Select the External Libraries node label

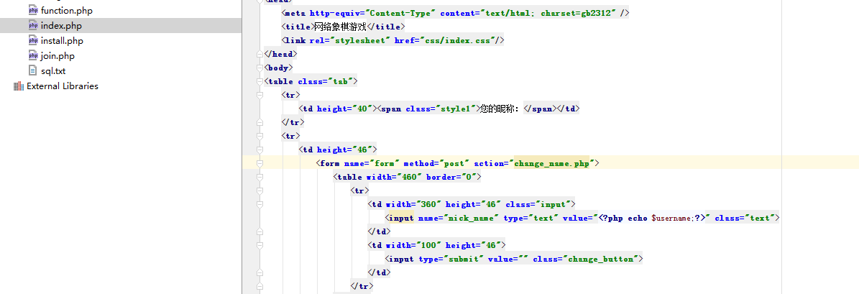(x=63, y=86)
